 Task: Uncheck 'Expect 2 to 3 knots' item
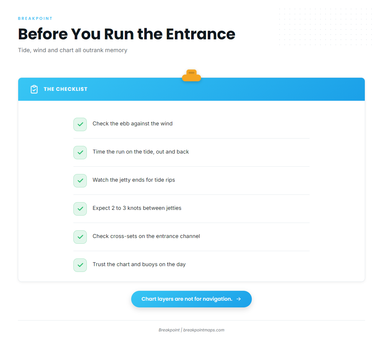click(80, 209)
